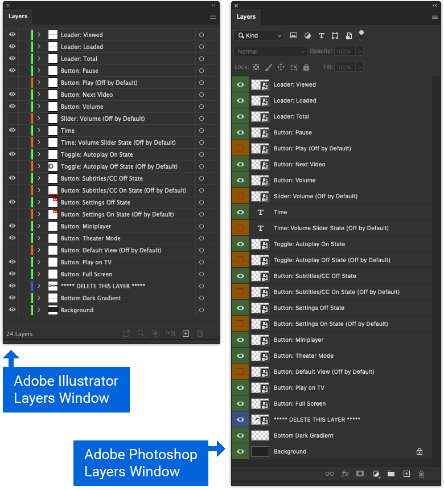Open Fill value dropdown arrow
This screenshot has width=444, height=490.
pos(359,67)
